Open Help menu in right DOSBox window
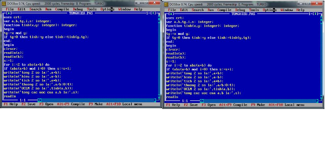 click(x=300, y=10)
